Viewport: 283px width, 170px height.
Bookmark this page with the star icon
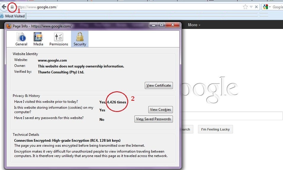(245, 7)
